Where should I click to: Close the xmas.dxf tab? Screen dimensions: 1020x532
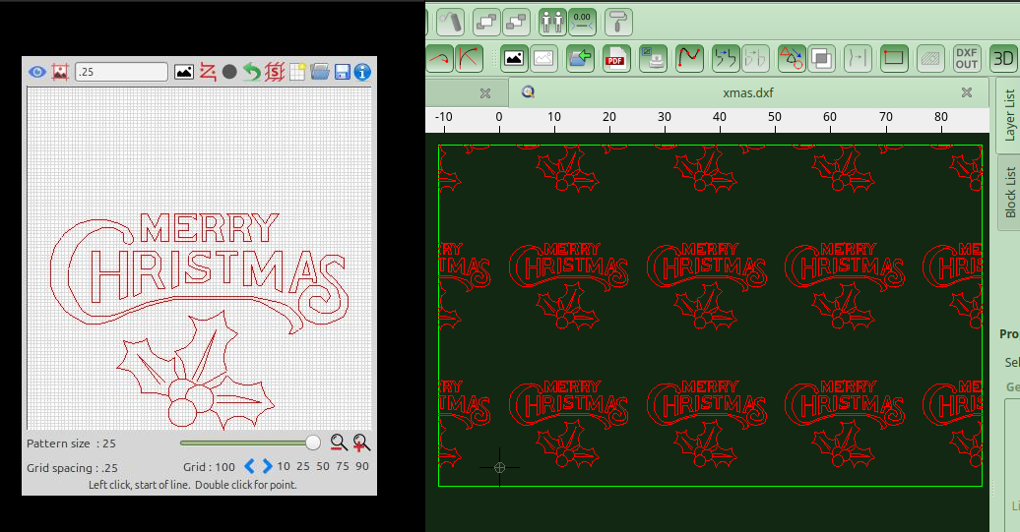click(x=967, y=92)
